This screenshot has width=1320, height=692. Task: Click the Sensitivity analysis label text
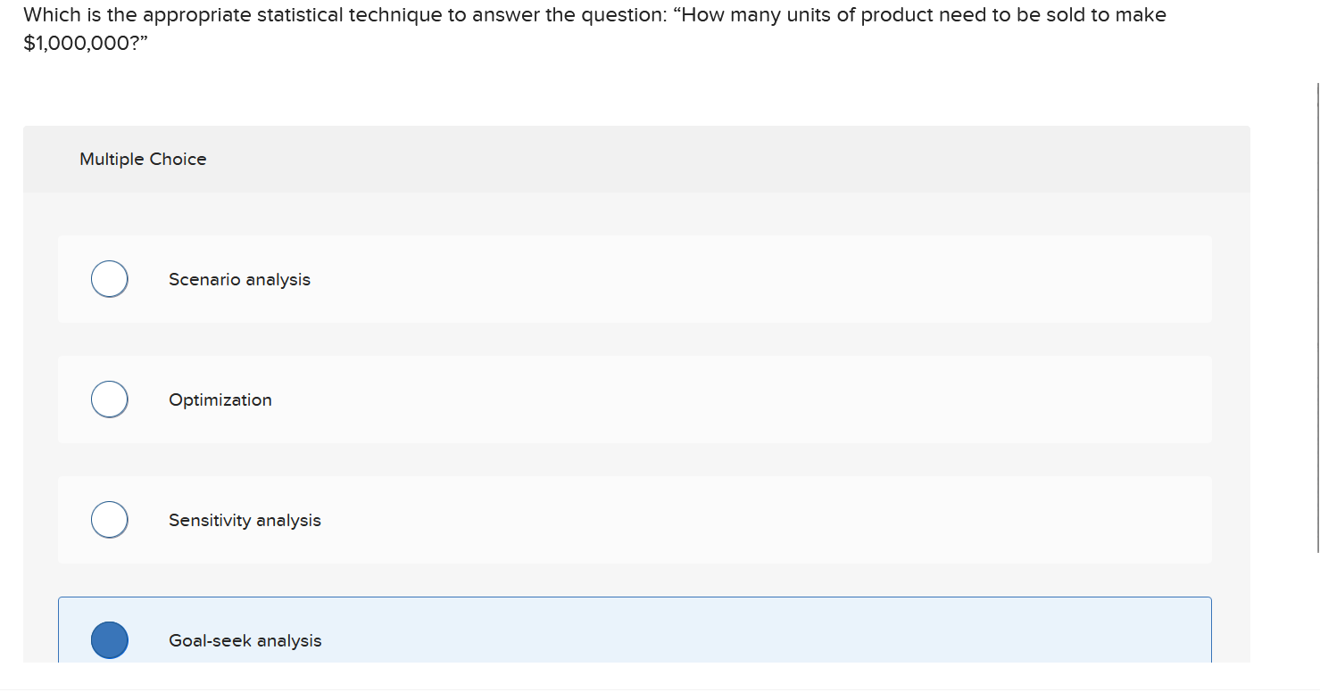[244, 521]
